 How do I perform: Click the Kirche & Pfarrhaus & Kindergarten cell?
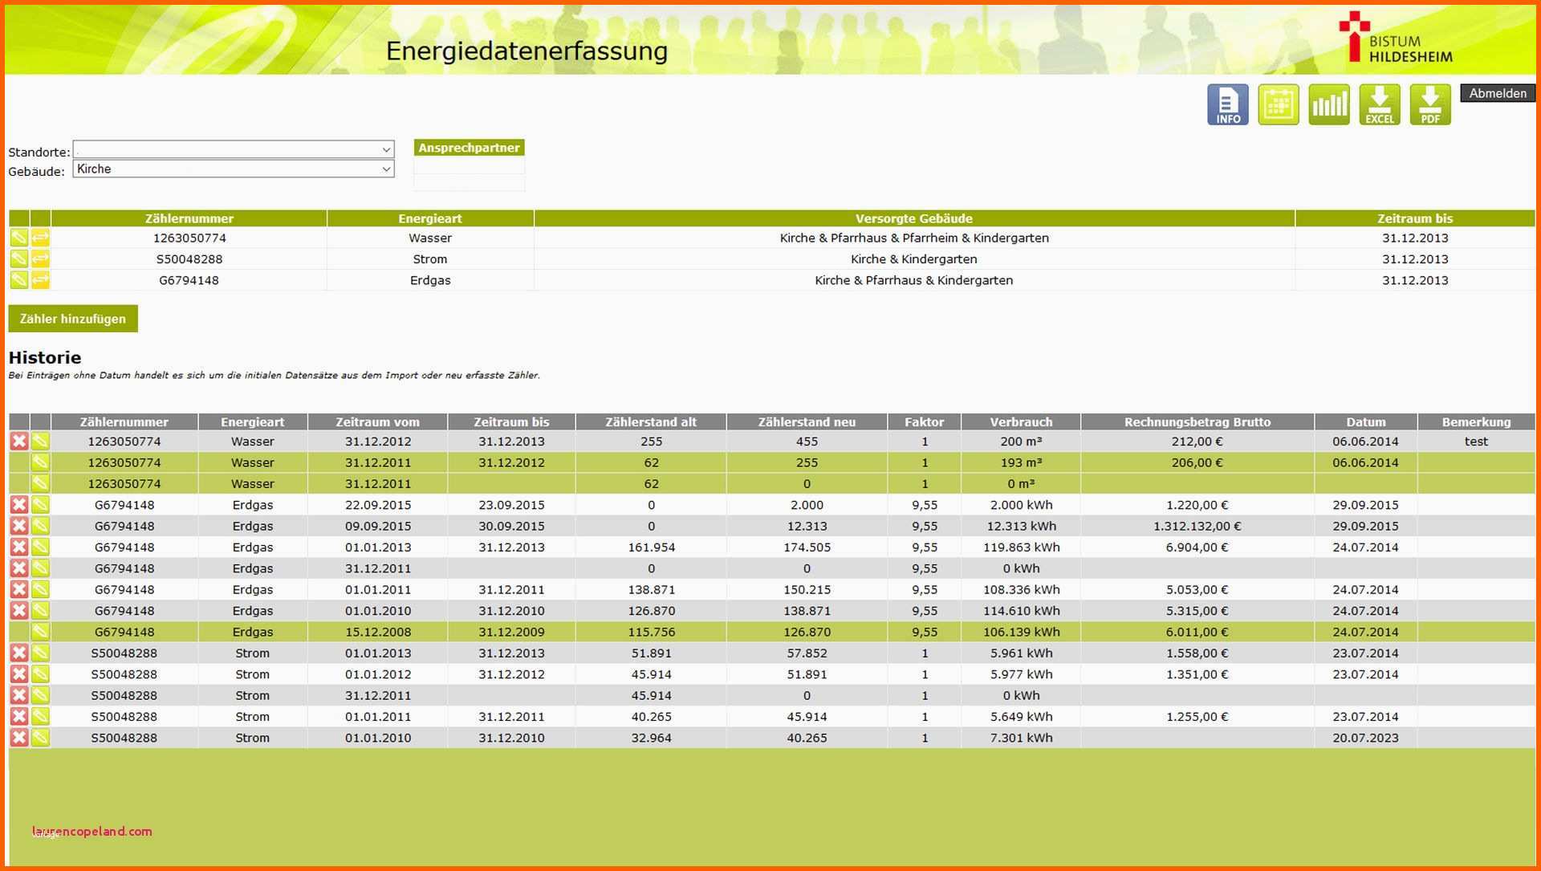tap(914, 280)
